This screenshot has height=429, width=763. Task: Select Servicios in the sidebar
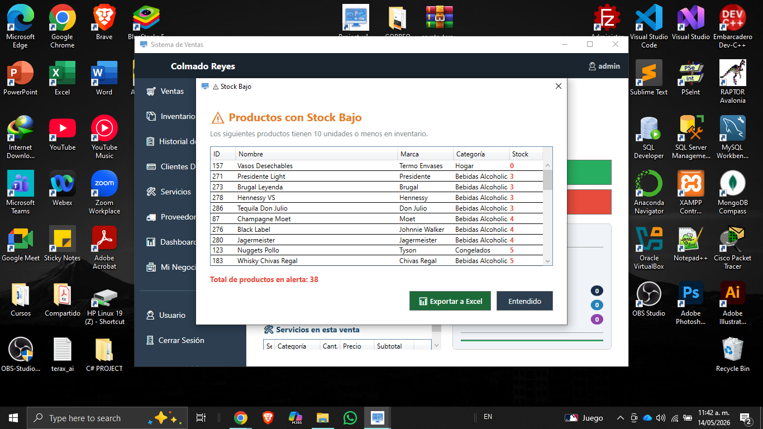coord(169,192)
